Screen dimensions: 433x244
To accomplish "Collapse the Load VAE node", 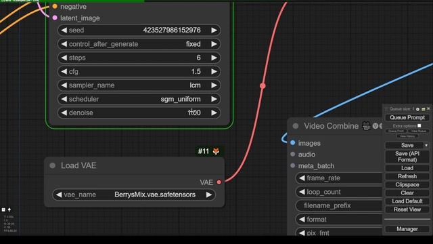I will pos(53,165).
